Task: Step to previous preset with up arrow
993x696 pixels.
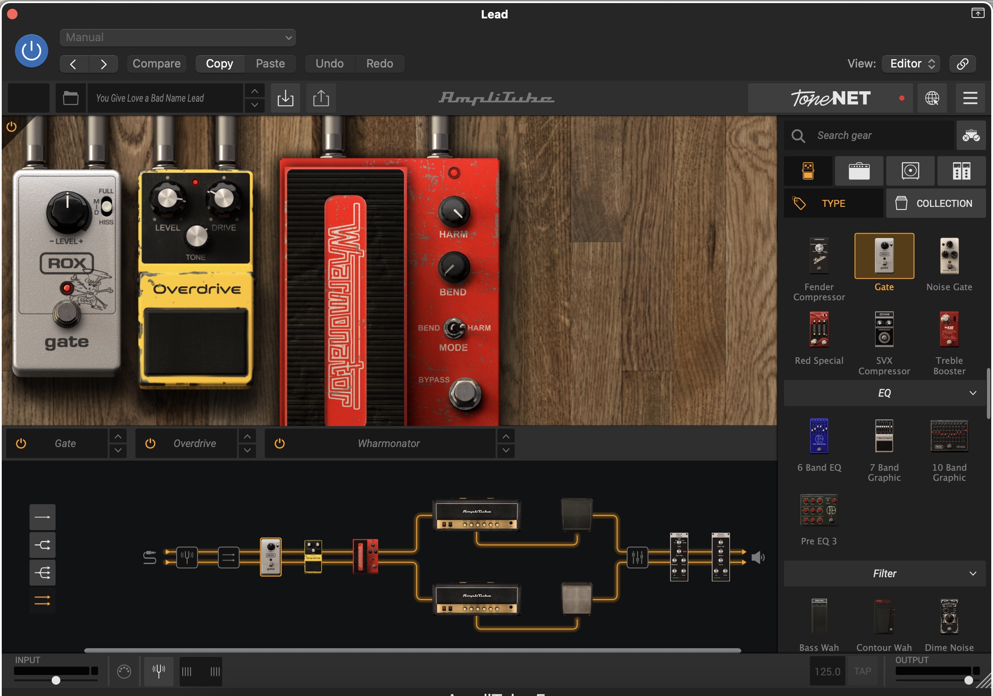Action: [x=255, y=91]
